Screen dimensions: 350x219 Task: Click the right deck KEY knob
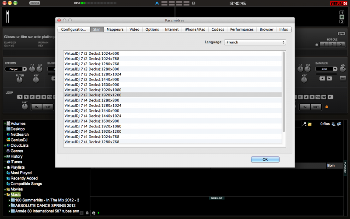pos(304,80)
